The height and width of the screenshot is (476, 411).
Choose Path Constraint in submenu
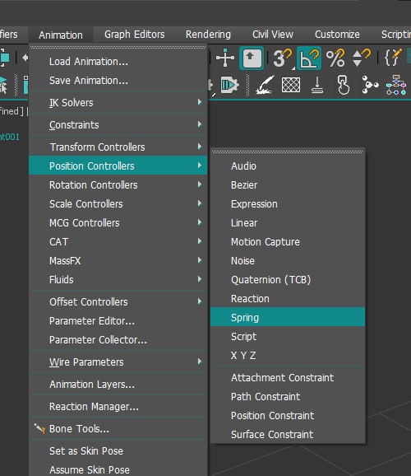point(288,396)
